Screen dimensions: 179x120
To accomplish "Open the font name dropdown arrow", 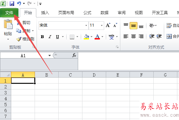I will pyautogui.click(x=86, y=25).
